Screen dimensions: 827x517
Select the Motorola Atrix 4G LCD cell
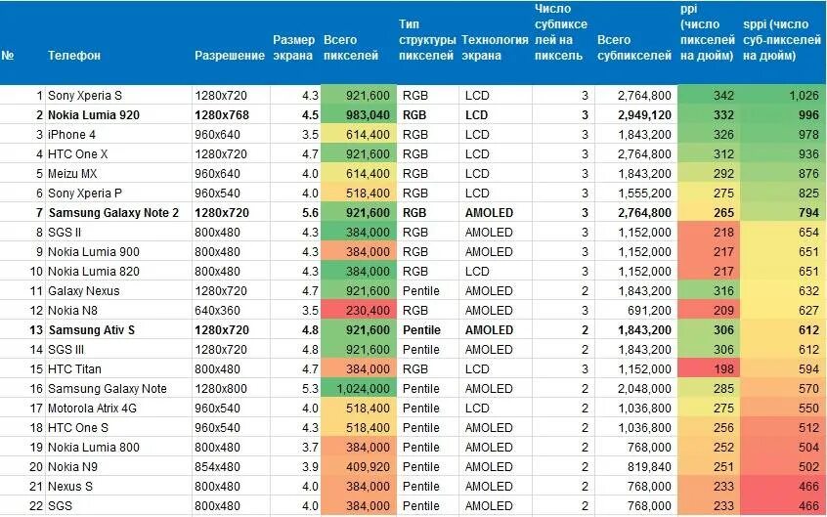coord(496,409)
